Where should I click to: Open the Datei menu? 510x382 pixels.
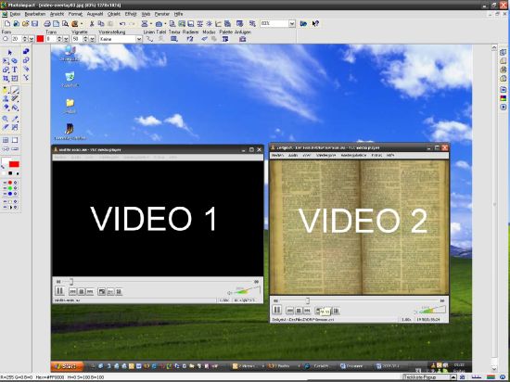15,14
